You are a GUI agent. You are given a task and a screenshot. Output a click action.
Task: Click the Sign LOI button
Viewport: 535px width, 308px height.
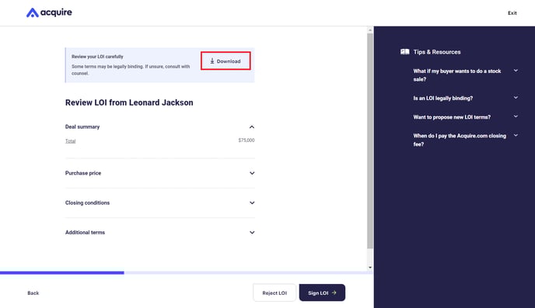point(322,292)
